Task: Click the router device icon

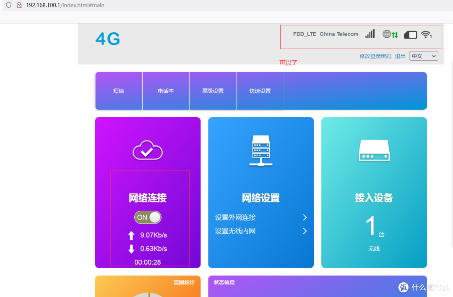Action: click(x=374, y=150)
